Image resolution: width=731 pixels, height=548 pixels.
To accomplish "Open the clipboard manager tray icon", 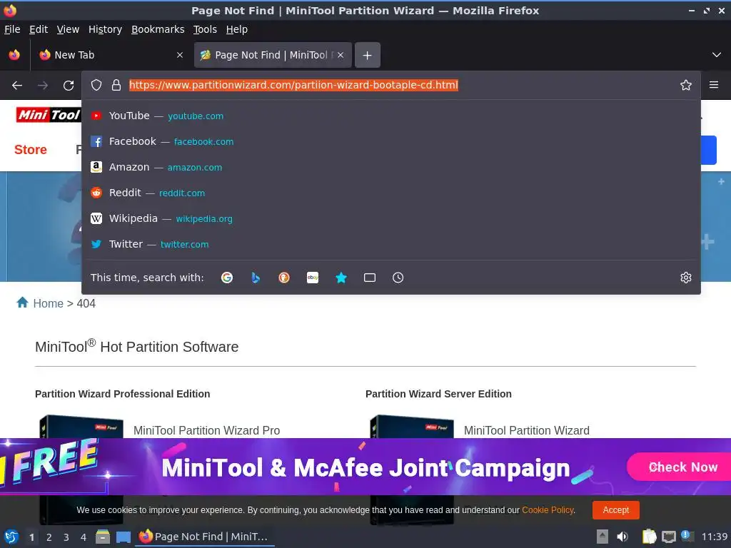I will (x=649, y=537).
